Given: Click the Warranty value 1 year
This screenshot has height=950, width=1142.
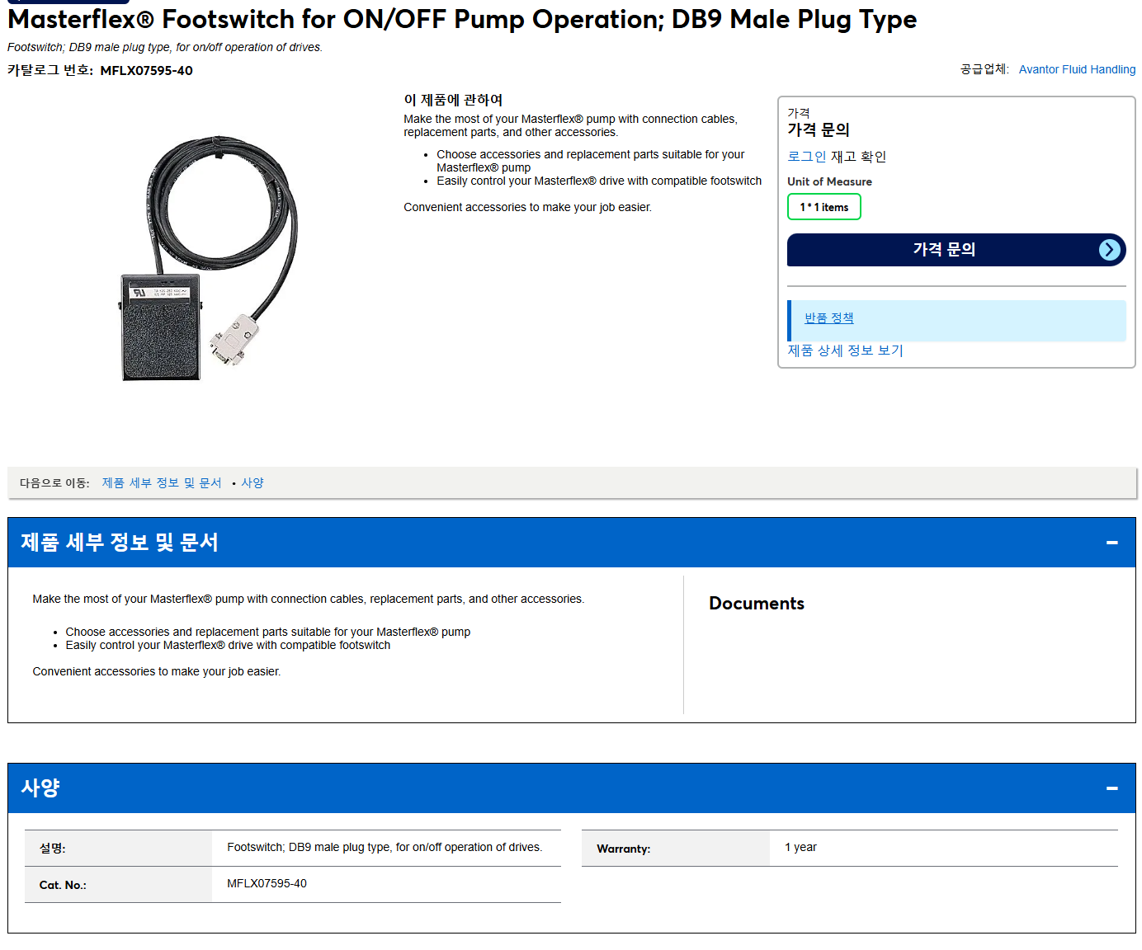Looking at the screenshot, I should [x=800, y=847].
